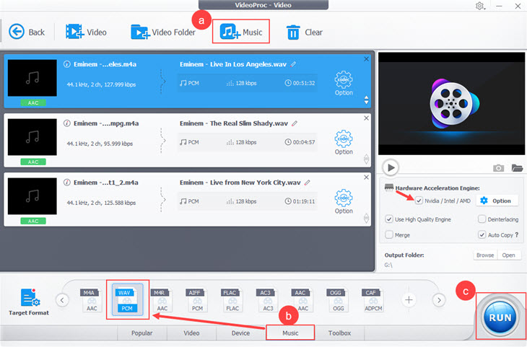The image size is (527, 347).
Task: Select the Eminem -....mpg.m4a thumbnail
Action: point(32,137)
